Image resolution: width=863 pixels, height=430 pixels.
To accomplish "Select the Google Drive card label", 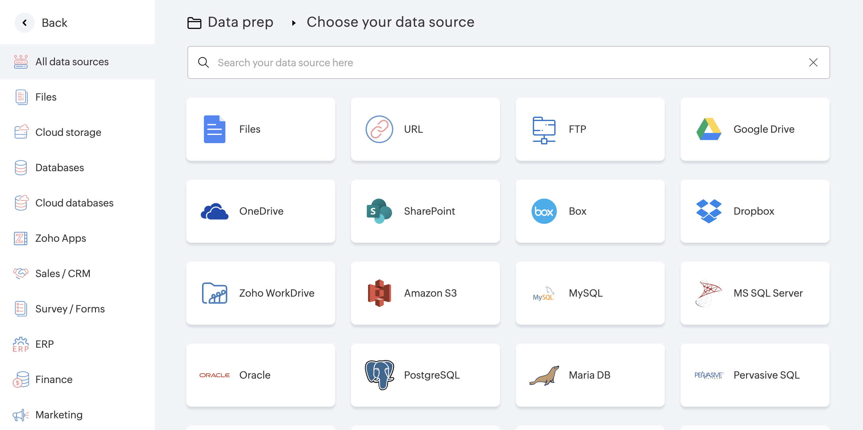I will tap(764, 129).
